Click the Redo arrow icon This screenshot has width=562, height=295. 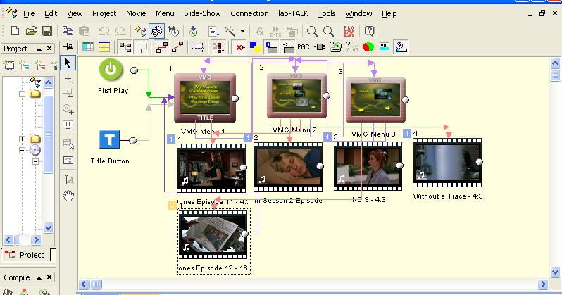click(x=120, y=31)
